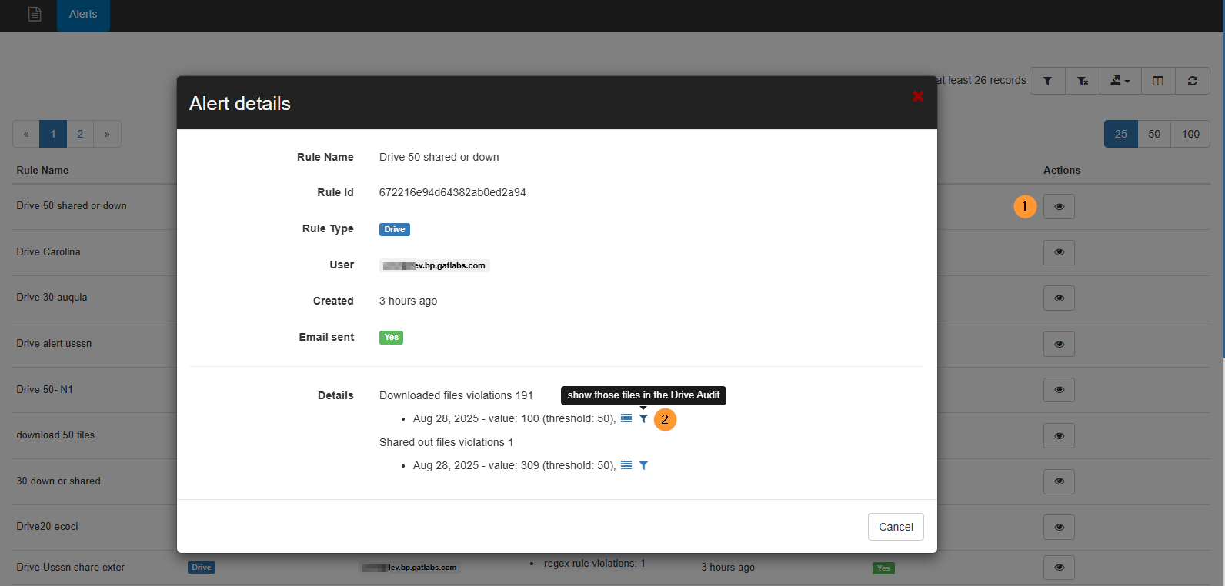Screen dimensions: 1225x586
Task: Select the Rule Id value 672216e94d64382ab0ed2a94
Action: click(452, 192)
